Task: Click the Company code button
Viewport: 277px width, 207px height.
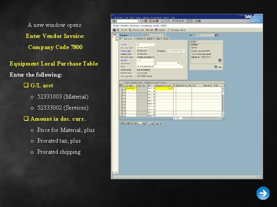Action: [x=137, y=30]
